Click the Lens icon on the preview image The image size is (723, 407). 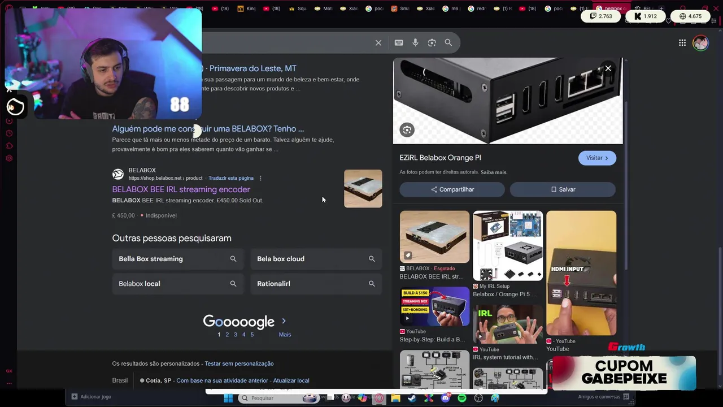pyautogui.click(x=407, y=130)
